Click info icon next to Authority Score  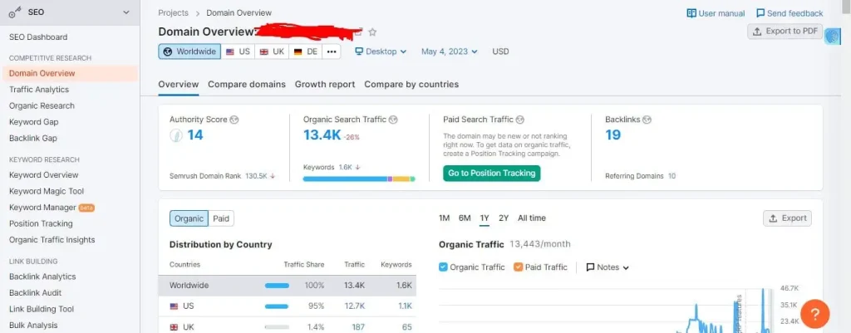click(x=234, y=120)
